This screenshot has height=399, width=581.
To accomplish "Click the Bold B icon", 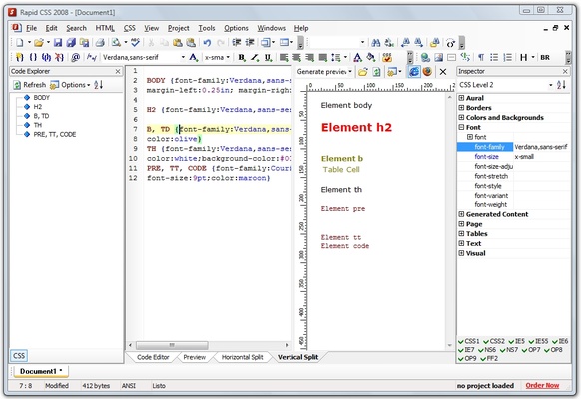I will (x=242, y=57).
